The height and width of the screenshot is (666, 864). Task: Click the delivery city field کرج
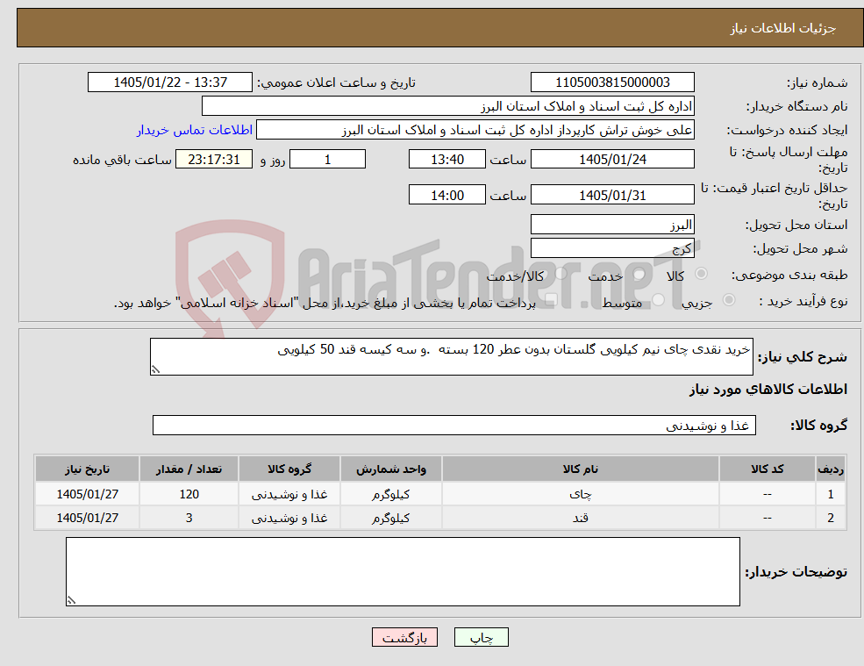coord(612,248)
